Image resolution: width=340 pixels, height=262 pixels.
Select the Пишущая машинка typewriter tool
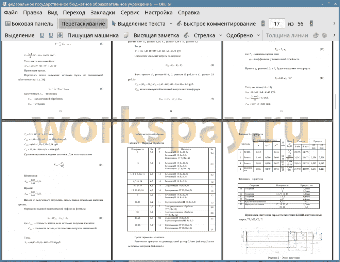93,35
